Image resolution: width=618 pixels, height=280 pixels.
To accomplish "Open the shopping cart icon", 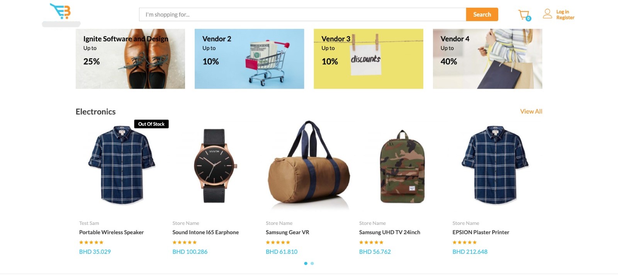I will (x=524, y=15).
